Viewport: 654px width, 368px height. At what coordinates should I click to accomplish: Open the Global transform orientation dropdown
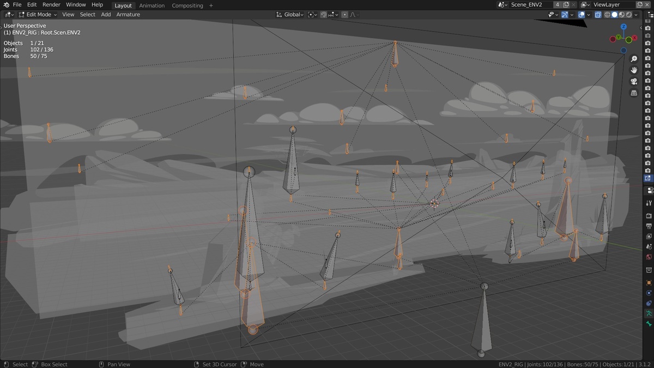pos(289,15)
